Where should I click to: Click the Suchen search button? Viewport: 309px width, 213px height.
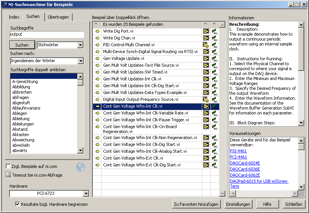[22, 45]
